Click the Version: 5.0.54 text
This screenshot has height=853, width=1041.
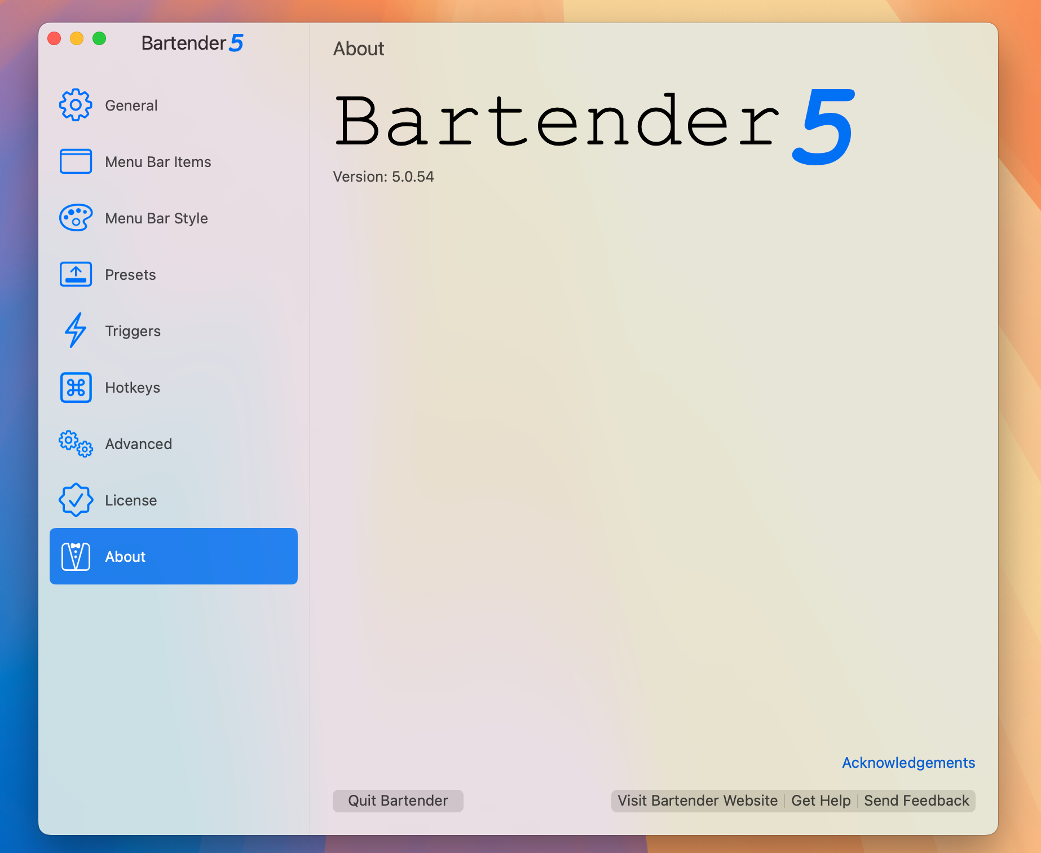(x=383, y=177)
